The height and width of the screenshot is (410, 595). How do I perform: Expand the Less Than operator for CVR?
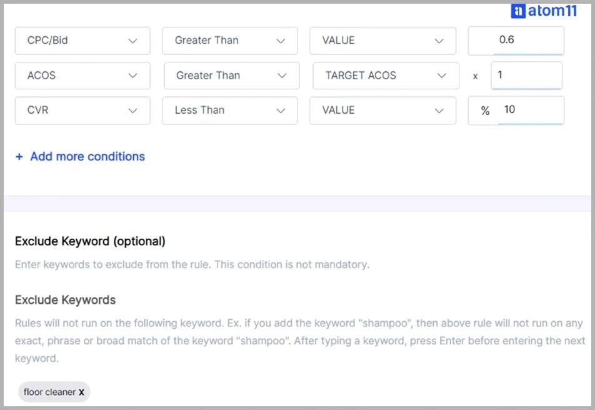coord(230,110)
